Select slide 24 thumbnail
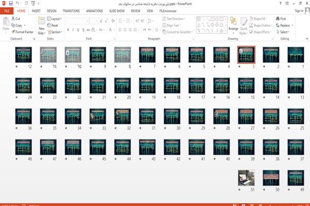Viewport: 310px width, 206px height. (x=23, y=86)
